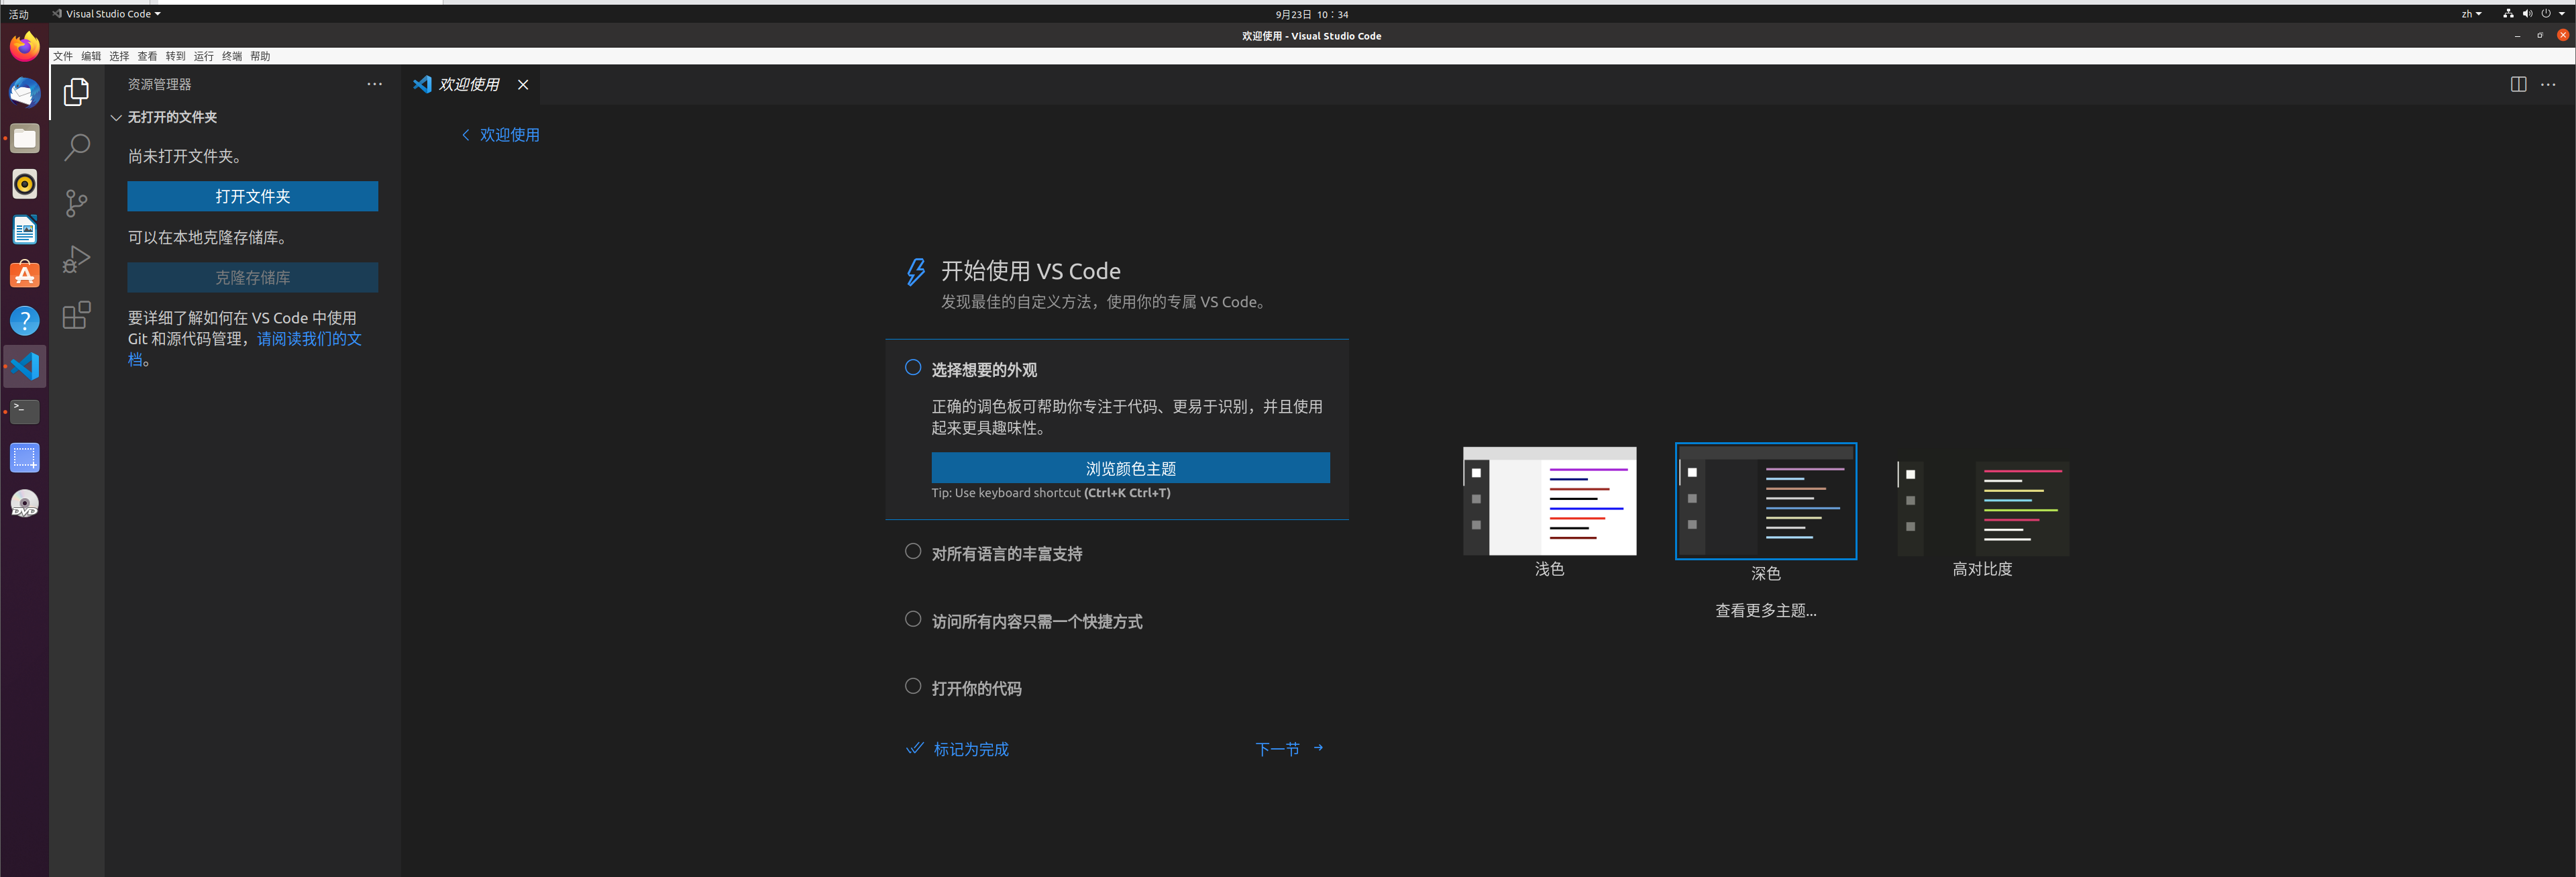Open the Explorer more actions menu
The width and height of the screenshot is (2576, 877).
[374, 84]
